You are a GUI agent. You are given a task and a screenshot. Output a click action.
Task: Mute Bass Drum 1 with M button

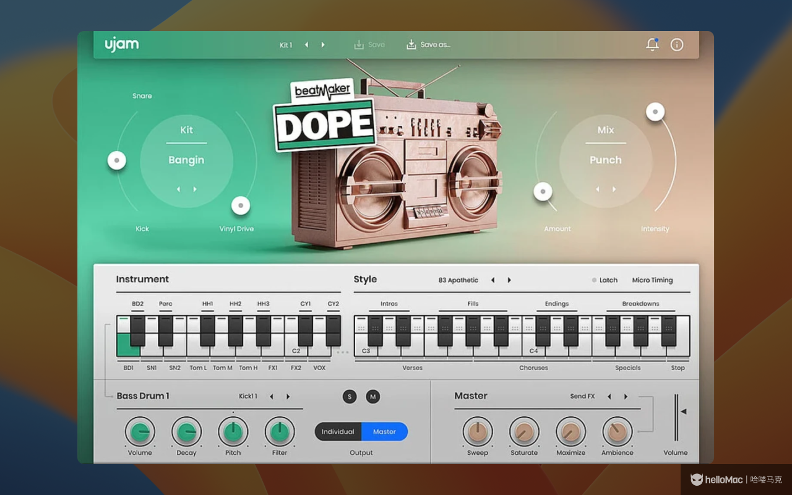pyautogui.click(x=372, y=397)
